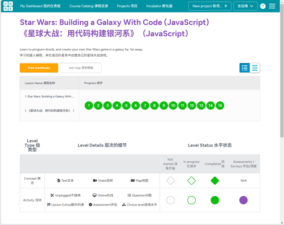Click the Lesson Name 课程名称 column header
Viewport: 284px width, 225px height.
[x=40, y=83]
